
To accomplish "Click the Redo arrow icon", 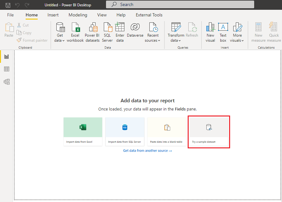I will [x=27, y=5].
